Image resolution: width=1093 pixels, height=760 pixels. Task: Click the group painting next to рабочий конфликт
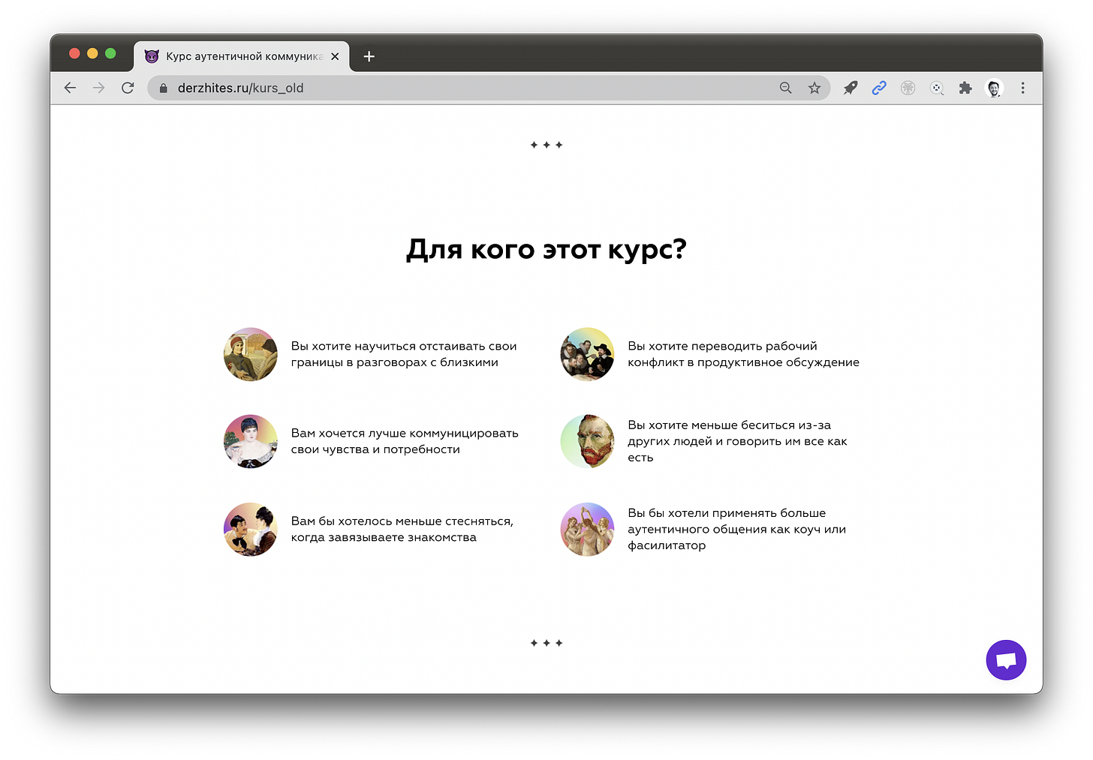[587, 354]
